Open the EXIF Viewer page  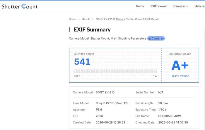pyautogui.click(x=159, y=6)
